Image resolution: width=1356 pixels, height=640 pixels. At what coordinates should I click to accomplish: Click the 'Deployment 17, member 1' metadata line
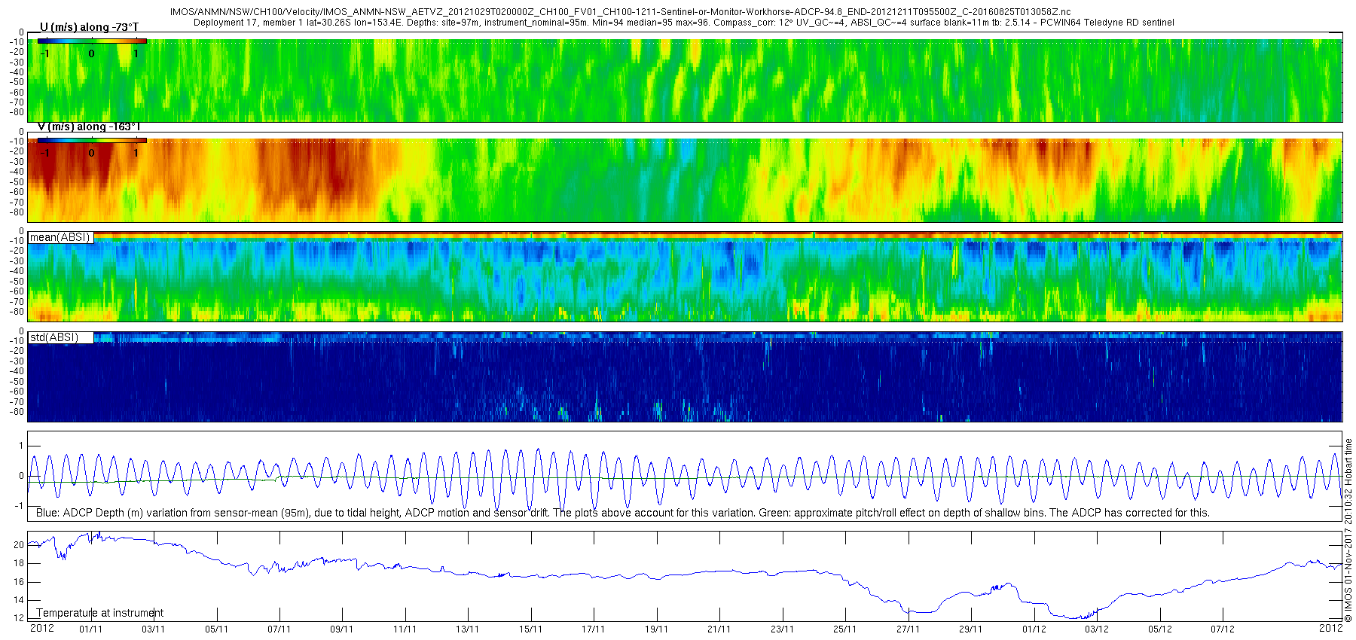684,23
